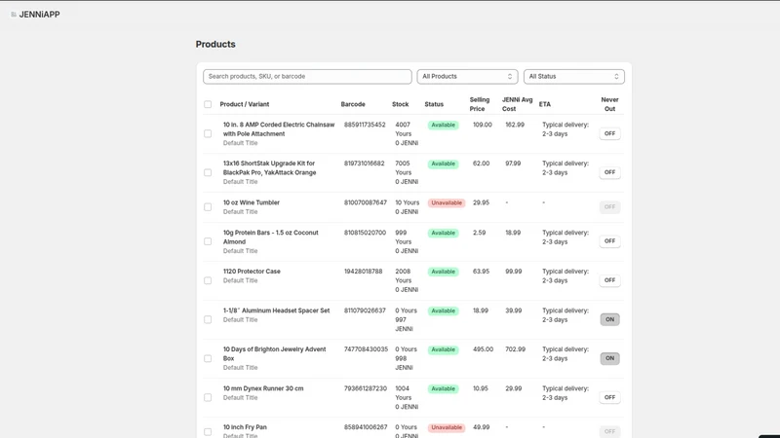Open the 10 Inch Fry Pan product
780x438 pixels.
tap(245, 427)
